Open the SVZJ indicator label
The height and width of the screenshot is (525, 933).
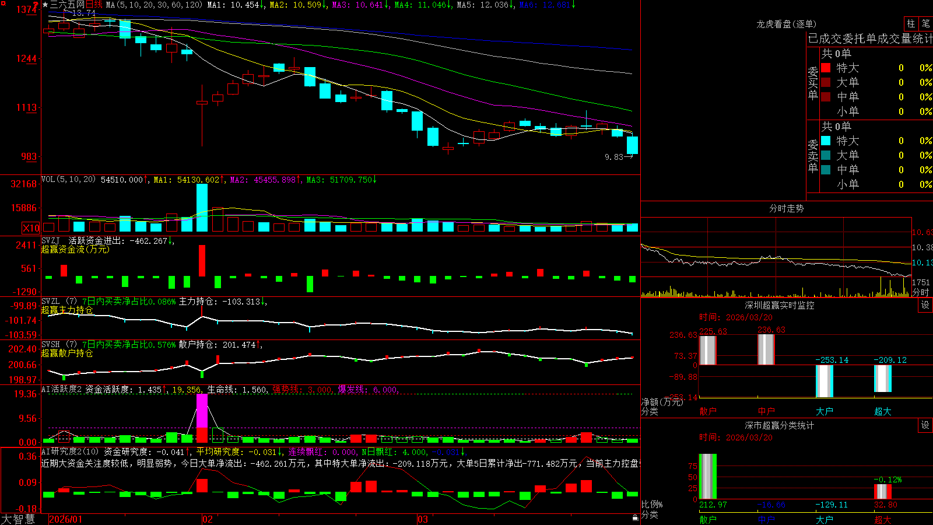click(x=51, y=240)
